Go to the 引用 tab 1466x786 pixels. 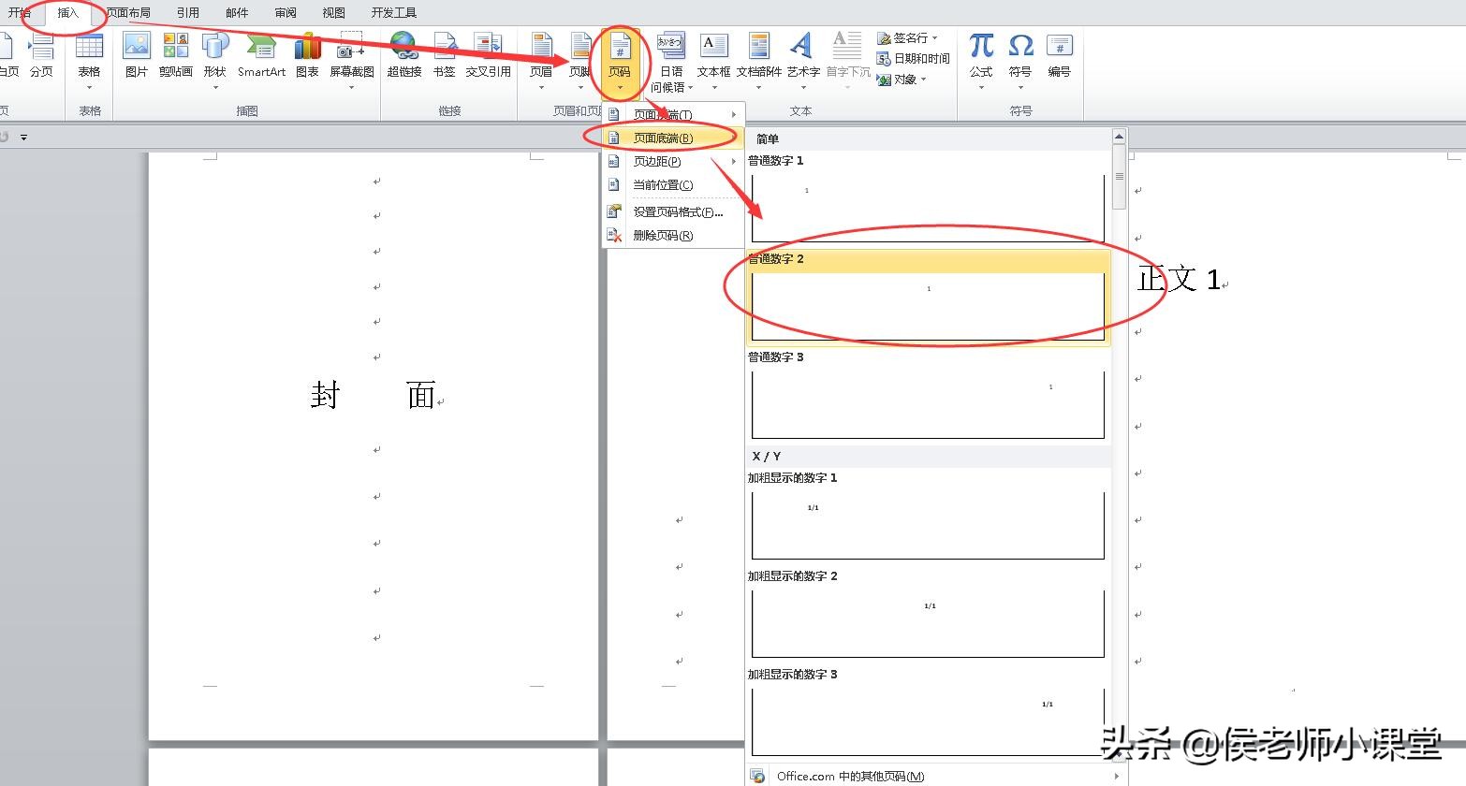pos(188,13)
